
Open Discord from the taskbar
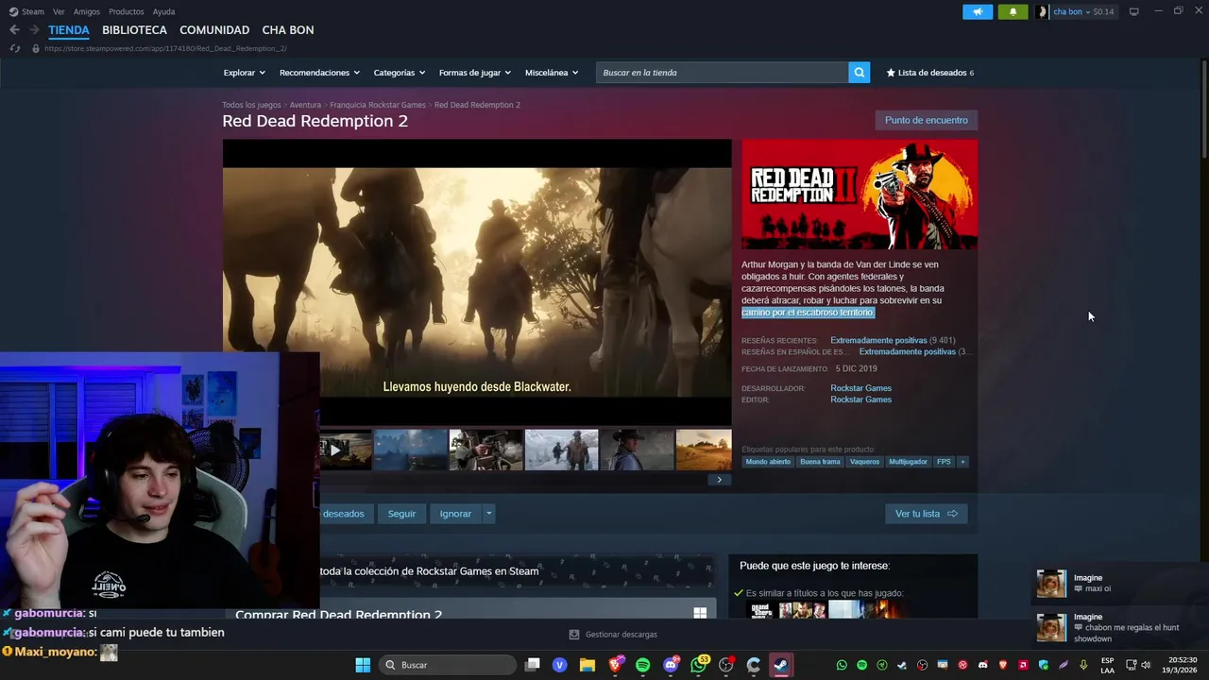[671, 665]
